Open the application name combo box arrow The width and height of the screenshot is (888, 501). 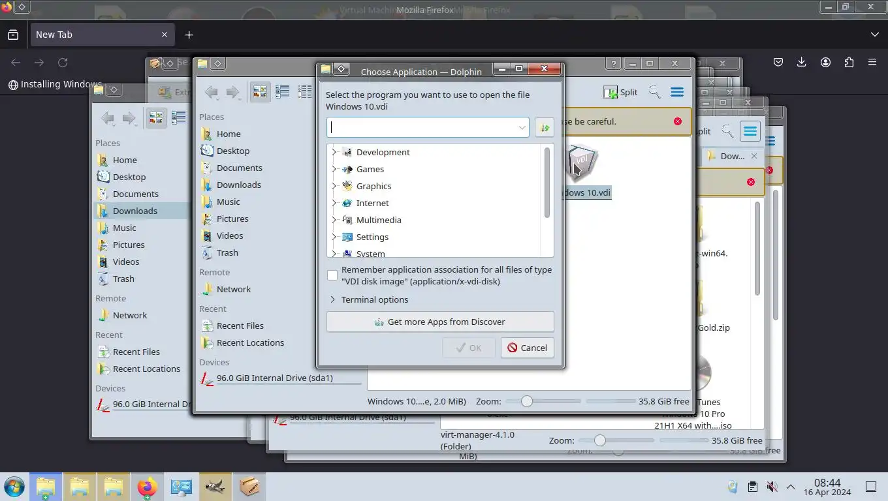(x=522, y=128)
